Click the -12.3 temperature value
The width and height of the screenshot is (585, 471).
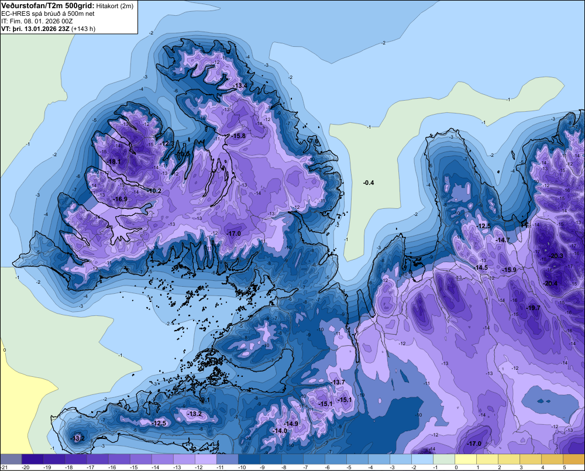(167, 143)
